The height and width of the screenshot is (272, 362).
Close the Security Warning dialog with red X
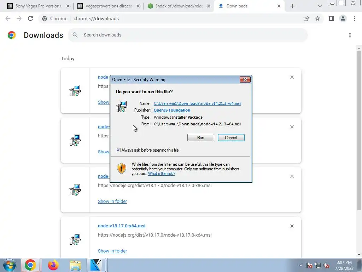[245, 80]
